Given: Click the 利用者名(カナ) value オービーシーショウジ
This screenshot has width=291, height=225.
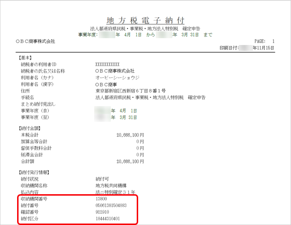Looking at the screenshot, I should pyautogui.click(x=117, y=78).
